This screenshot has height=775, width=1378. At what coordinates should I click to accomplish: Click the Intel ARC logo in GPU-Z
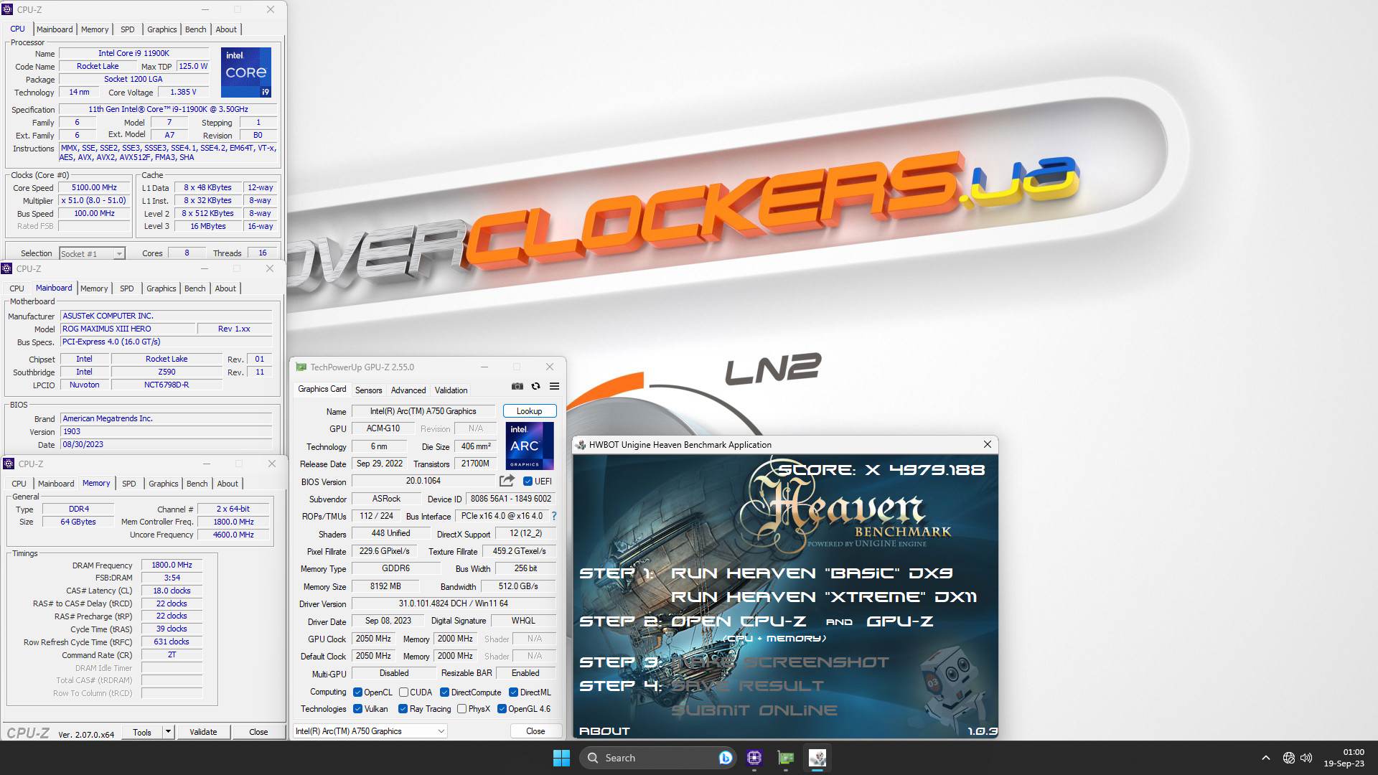pos(529,446)
